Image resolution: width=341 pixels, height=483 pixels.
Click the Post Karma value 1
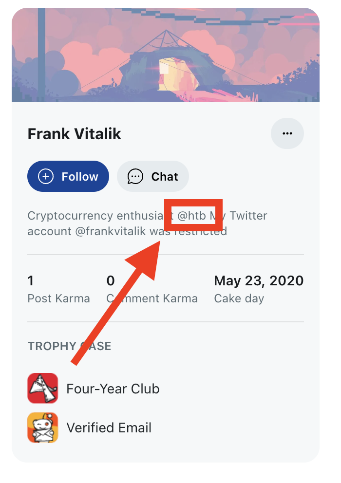coord(31,281)
